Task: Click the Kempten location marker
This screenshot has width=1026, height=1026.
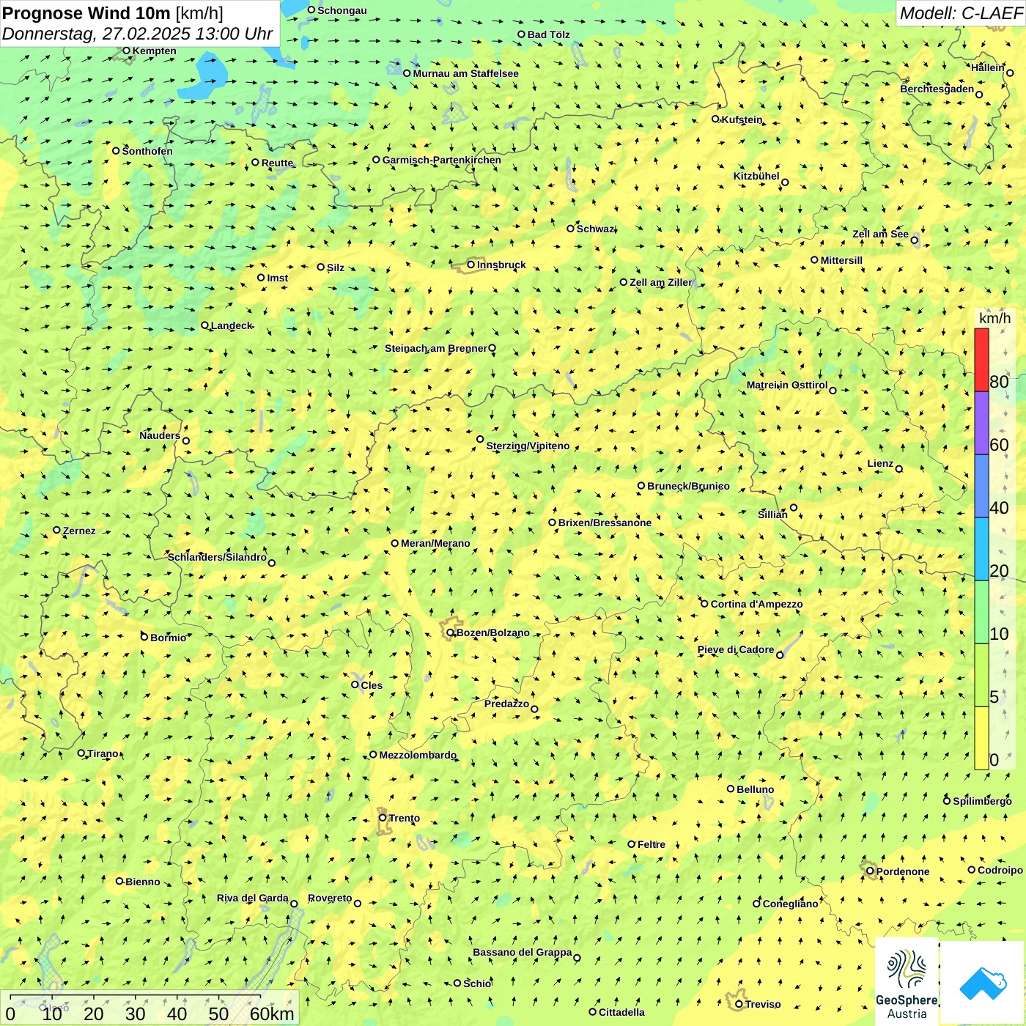Action: pyautogui.click(x=127, y=51)
